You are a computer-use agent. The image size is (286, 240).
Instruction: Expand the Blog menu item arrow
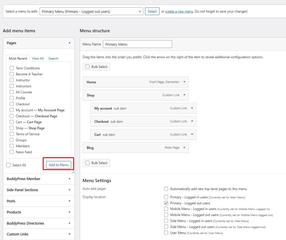[x=184, y=148]
